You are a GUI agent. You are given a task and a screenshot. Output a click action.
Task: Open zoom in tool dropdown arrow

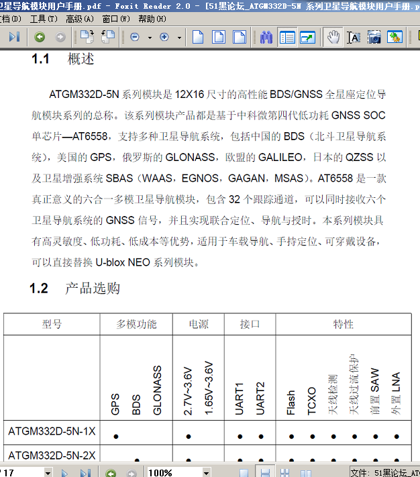[179, 38]
